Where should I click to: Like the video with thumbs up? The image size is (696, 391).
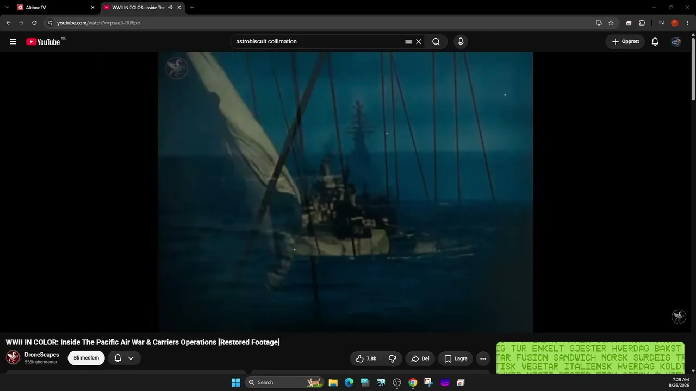coord(366,358)
